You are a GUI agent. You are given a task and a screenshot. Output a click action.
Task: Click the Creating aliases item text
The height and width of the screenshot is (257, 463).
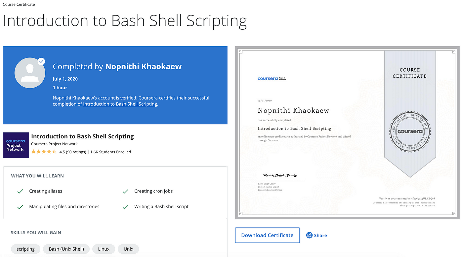click(46, 191)
